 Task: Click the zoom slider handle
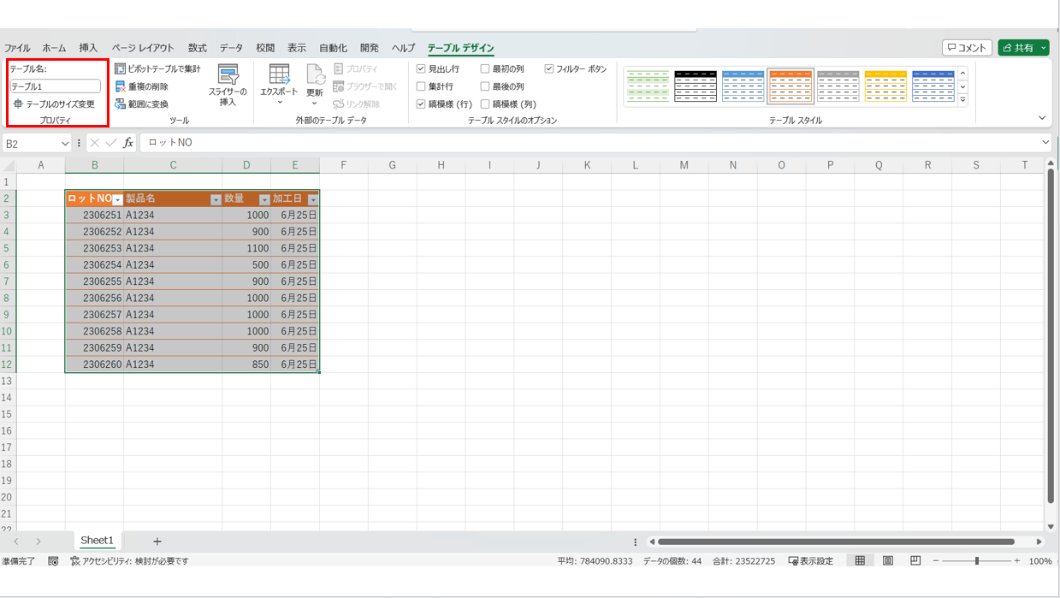point(977,561)
